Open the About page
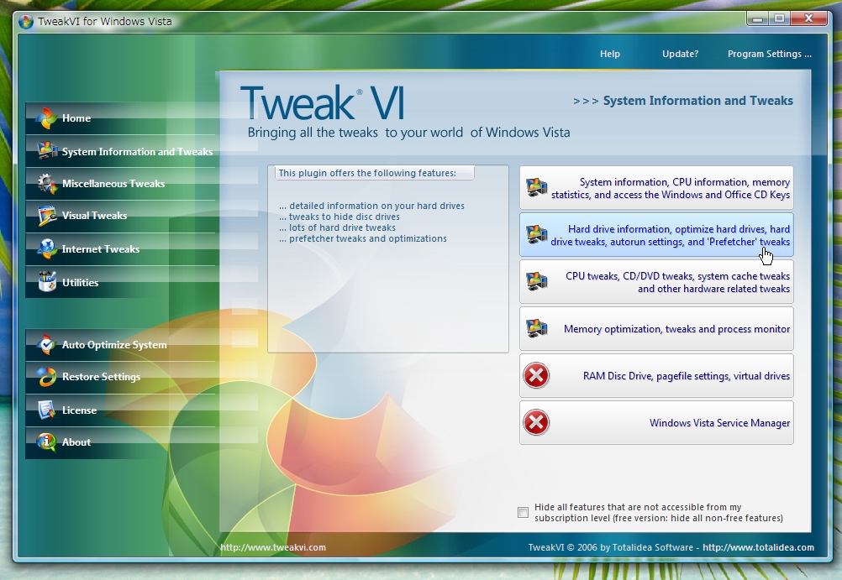The height and width of the screenshot is (580, 842). pos(120,442)
